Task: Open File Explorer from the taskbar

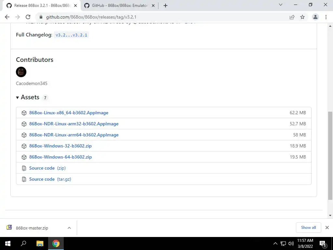Action: pyautogui.click(x=40, y=243)
